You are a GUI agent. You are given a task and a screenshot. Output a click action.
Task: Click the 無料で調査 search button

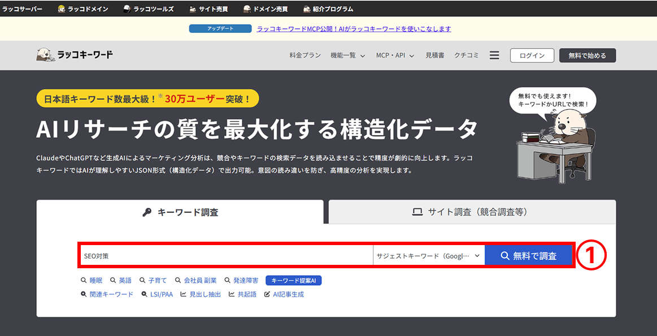[x=528, y=256]
